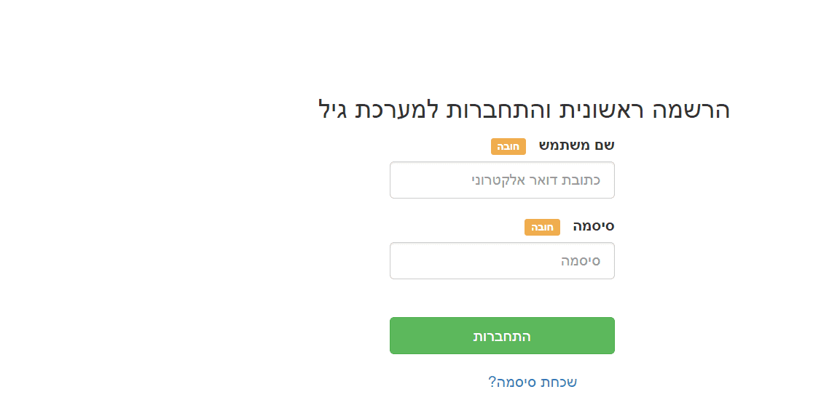This screenshot has height=408, width=813.
Task: Click the email address input field
Action: [502, 180]
